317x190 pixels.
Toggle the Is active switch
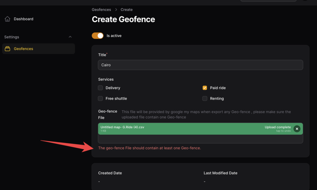(98, 36)
